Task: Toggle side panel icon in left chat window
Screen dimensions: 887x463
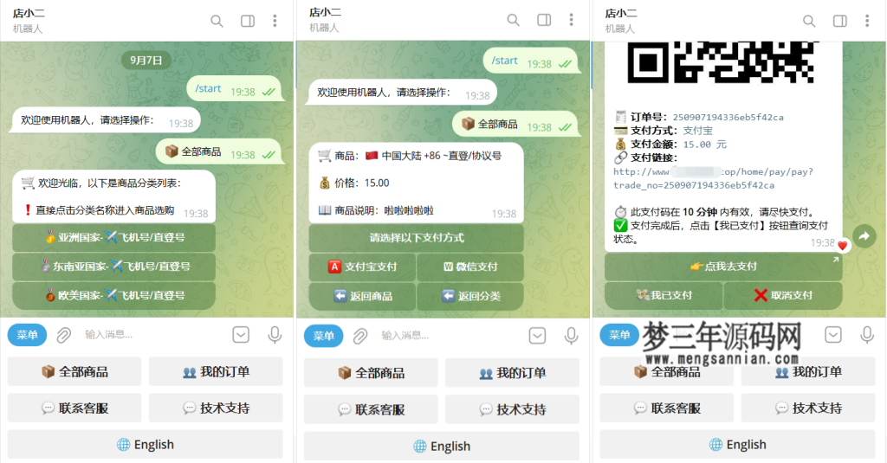Action: pyautogui.click(x=248, y=21)
